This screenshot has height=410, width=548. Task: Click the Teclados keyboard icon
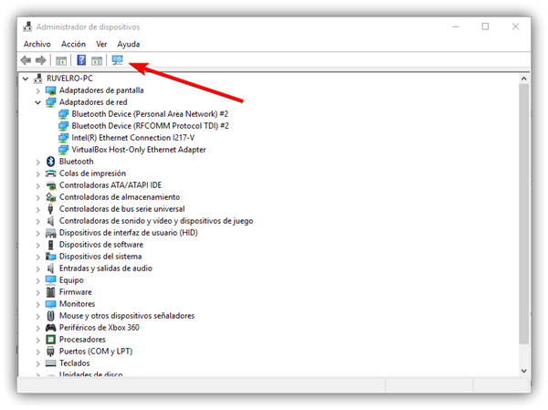tap(50, 363)
